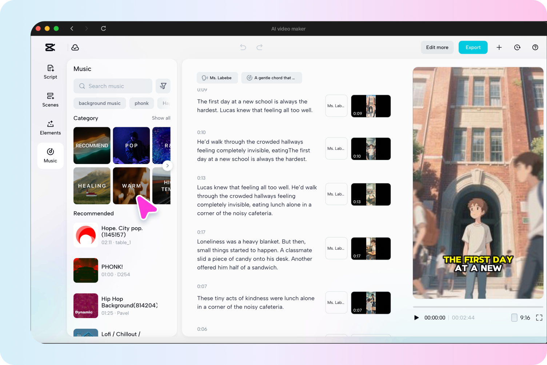Image resolution: width=547 pixels, height=365 pixels.
Task: Click 'Show all' to expand Category list
Action: point(161,118)
